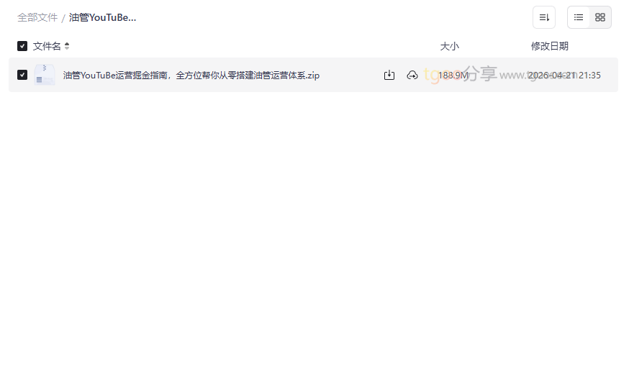Save the zip file to cloud
The width and height of the screenshot is (629, 387).
coord(412,75)
